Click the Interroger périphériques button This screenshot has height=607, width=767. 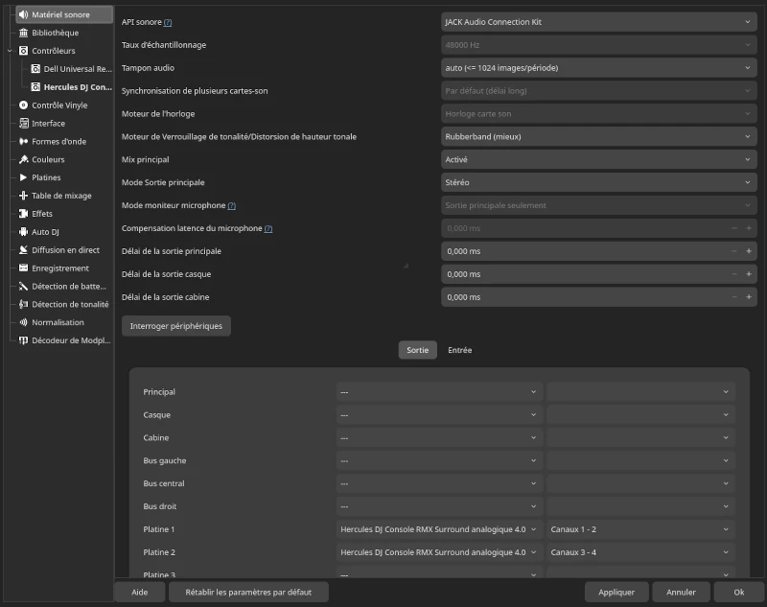[175, 326]
